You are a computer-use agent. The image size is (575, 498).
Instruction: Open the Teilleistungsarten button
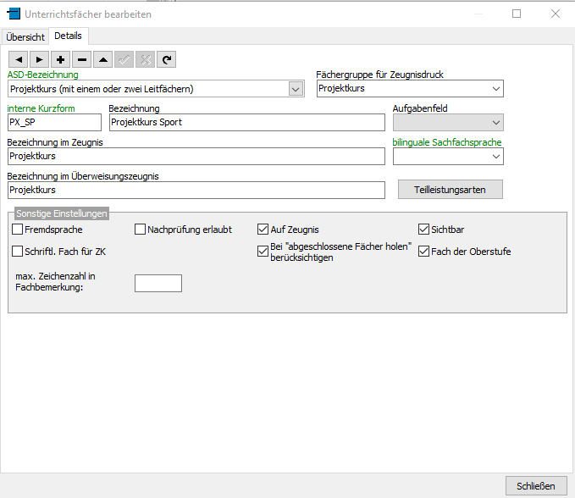click(x=450, y=190)
